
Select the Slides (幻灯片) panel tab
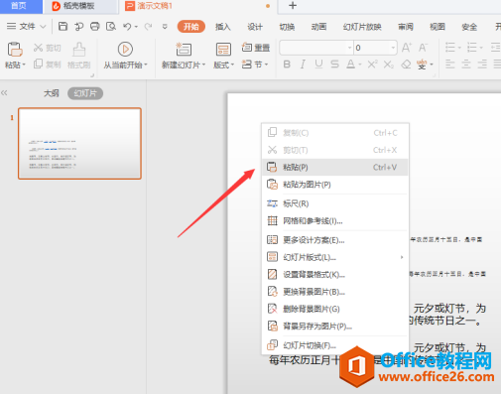click(x=85, y=93)
